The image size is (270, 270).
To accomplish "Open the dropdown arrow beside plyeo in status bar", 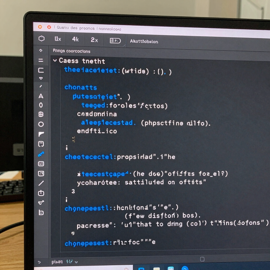I will point(76,262).
